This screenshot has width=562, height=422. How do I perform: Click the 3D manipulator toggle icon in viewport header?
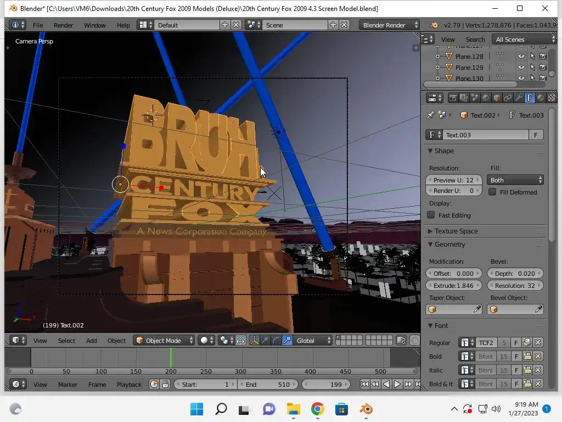point(254,341)
